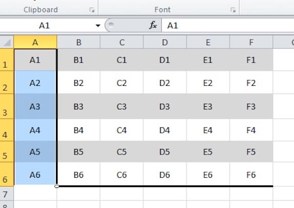294x208 pixels.
Task: Expand the Name Box dropdown arrow
Action: pos(98,26)
